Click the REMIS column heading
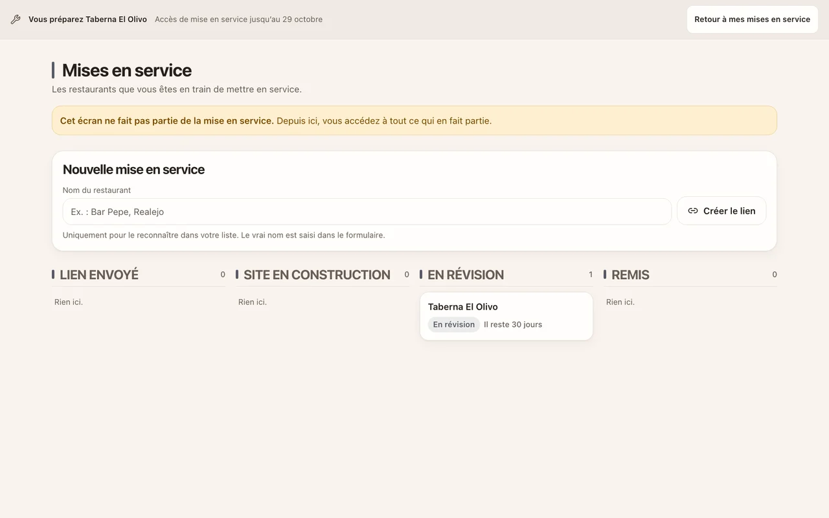This screenshot has height=518, width=829. (x=630, y=275)
